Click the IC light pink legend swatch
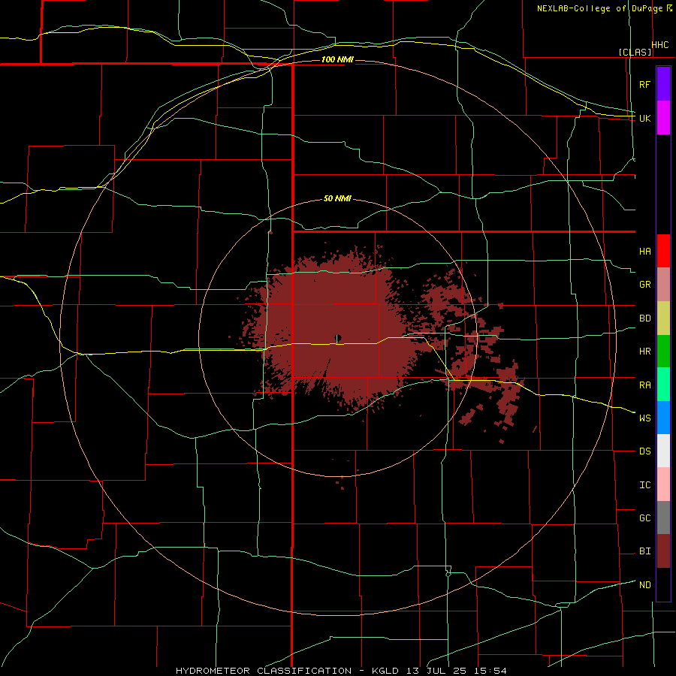Image resolution: width=676 pixels, height=676 pixels. click(663, 484)
